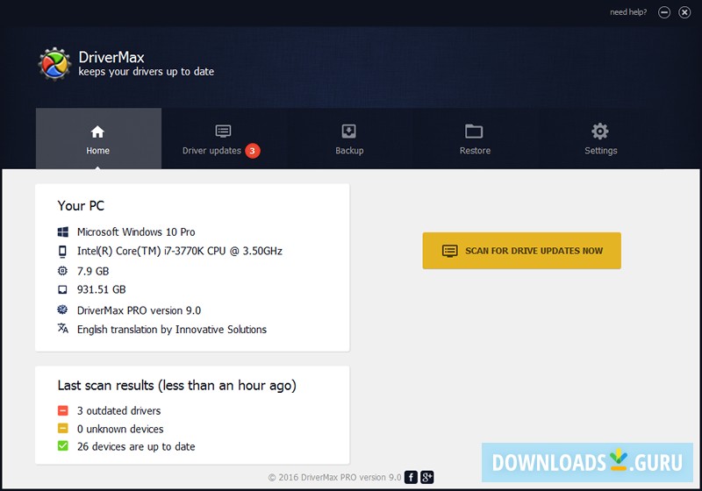702x491 pixels.
Task: Click the red 3 updates badge
Action: [253, 151]
